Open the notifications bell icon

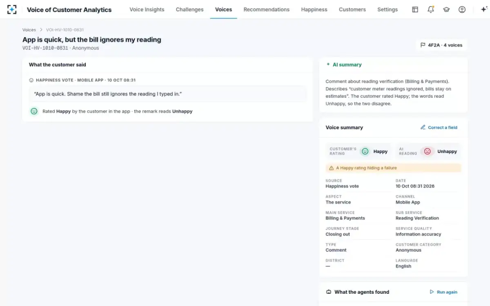[431, 9]
